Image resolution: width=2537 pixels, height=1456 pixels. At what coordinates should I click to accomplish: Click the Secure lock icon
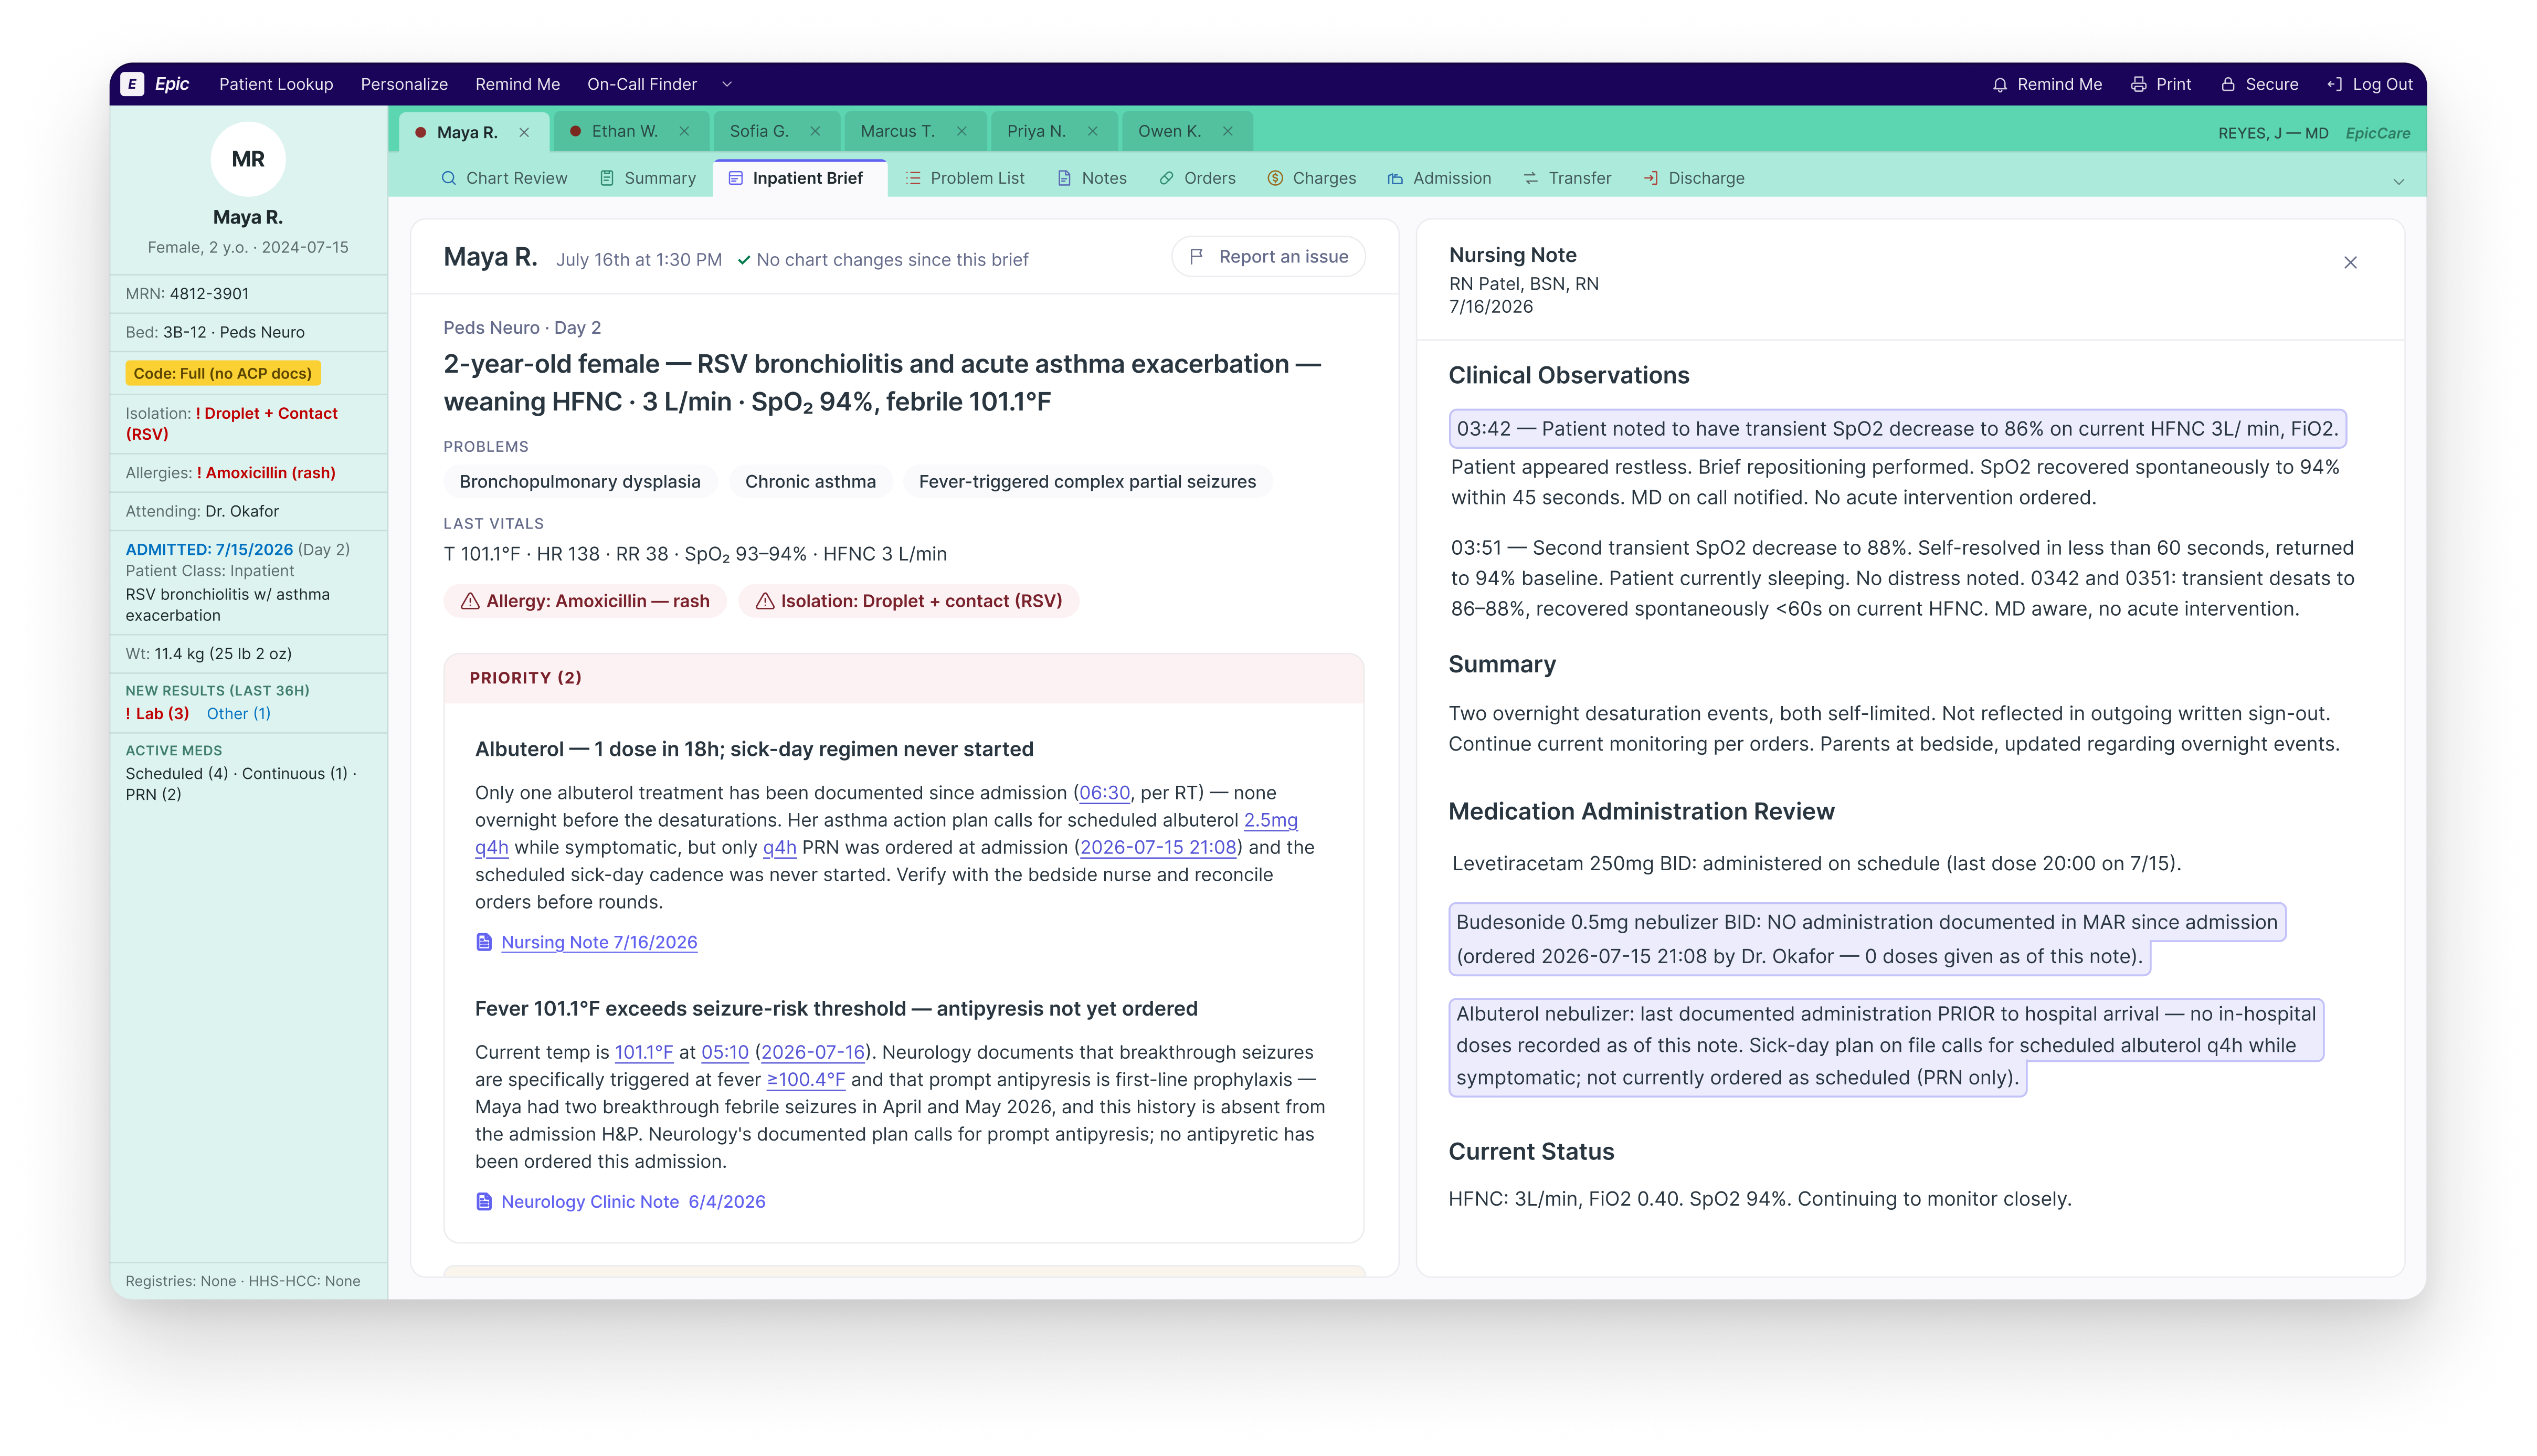click(2228, 84)
